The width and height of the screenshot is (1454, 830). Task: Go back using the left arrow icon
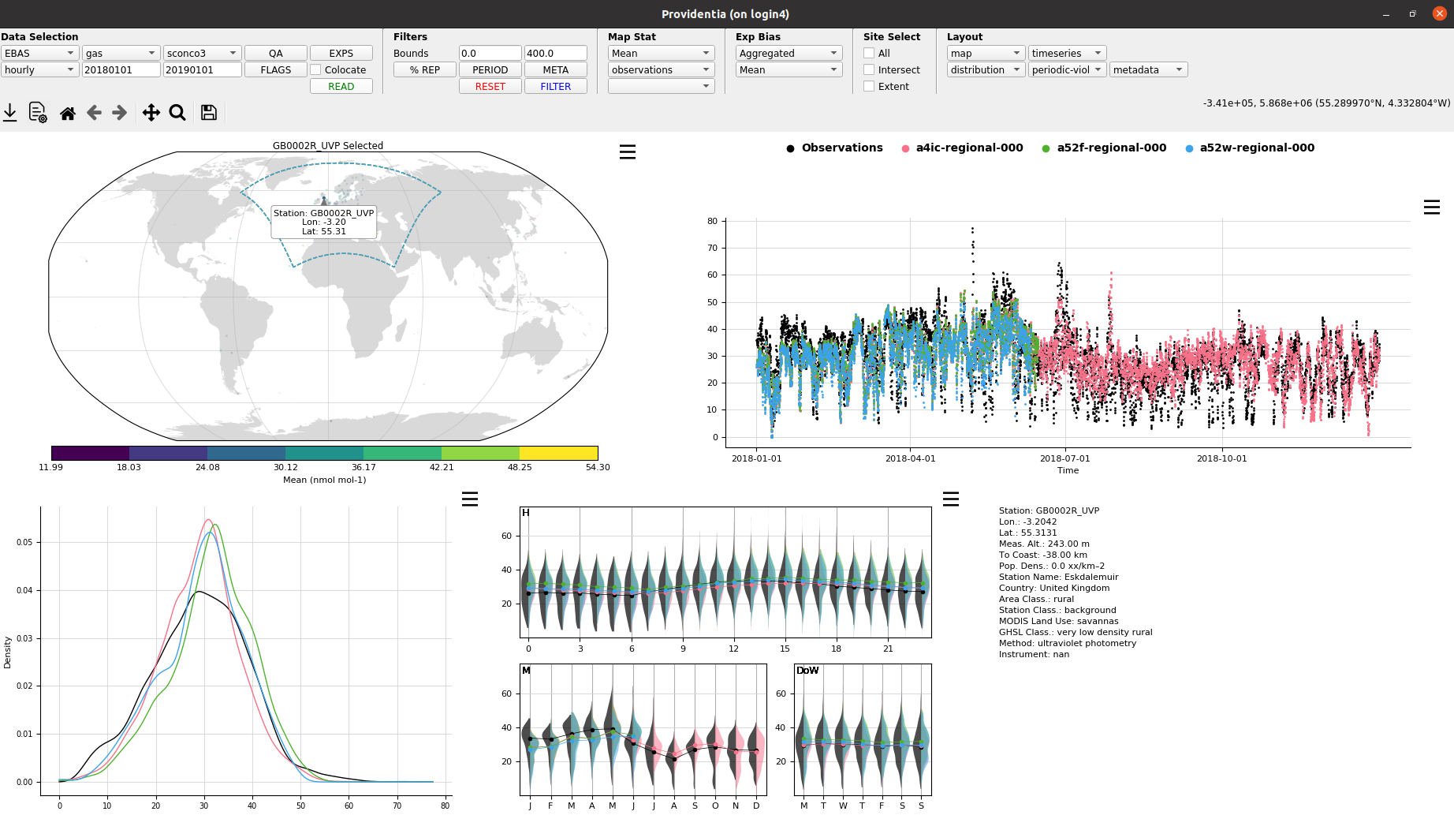94,113
